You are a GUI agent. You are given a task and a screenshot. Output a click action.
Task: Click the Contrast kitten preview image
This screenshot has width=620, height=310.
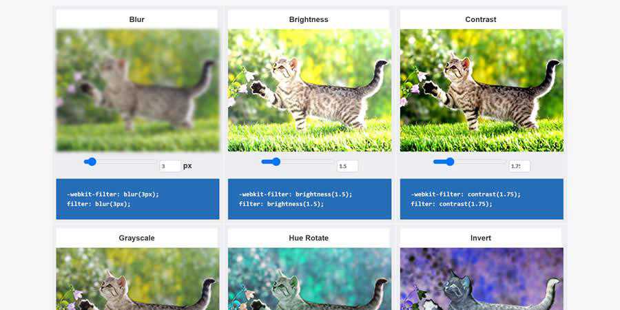482,90
